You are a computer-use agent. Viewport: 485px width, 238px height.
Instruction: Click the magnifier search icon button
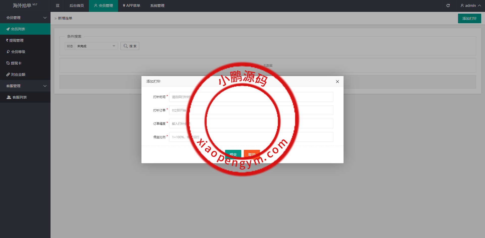coord(130,46)
